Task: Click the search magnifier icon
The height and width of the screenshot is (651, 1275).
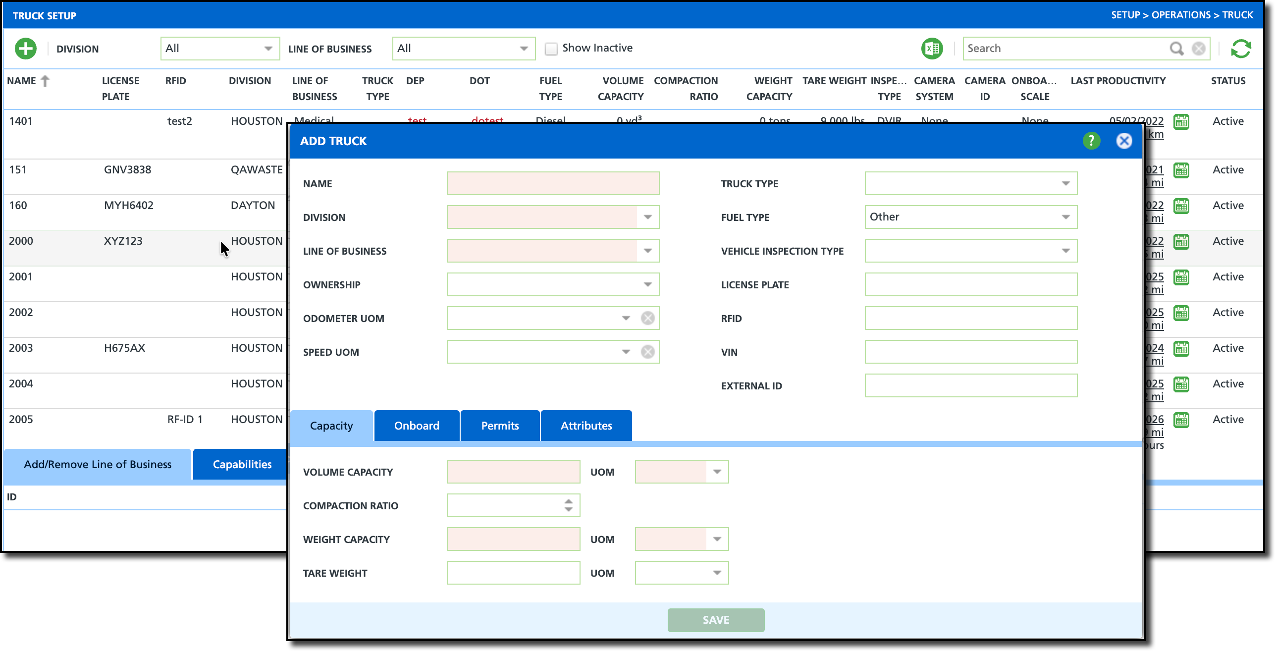Action: [1176, 49]
